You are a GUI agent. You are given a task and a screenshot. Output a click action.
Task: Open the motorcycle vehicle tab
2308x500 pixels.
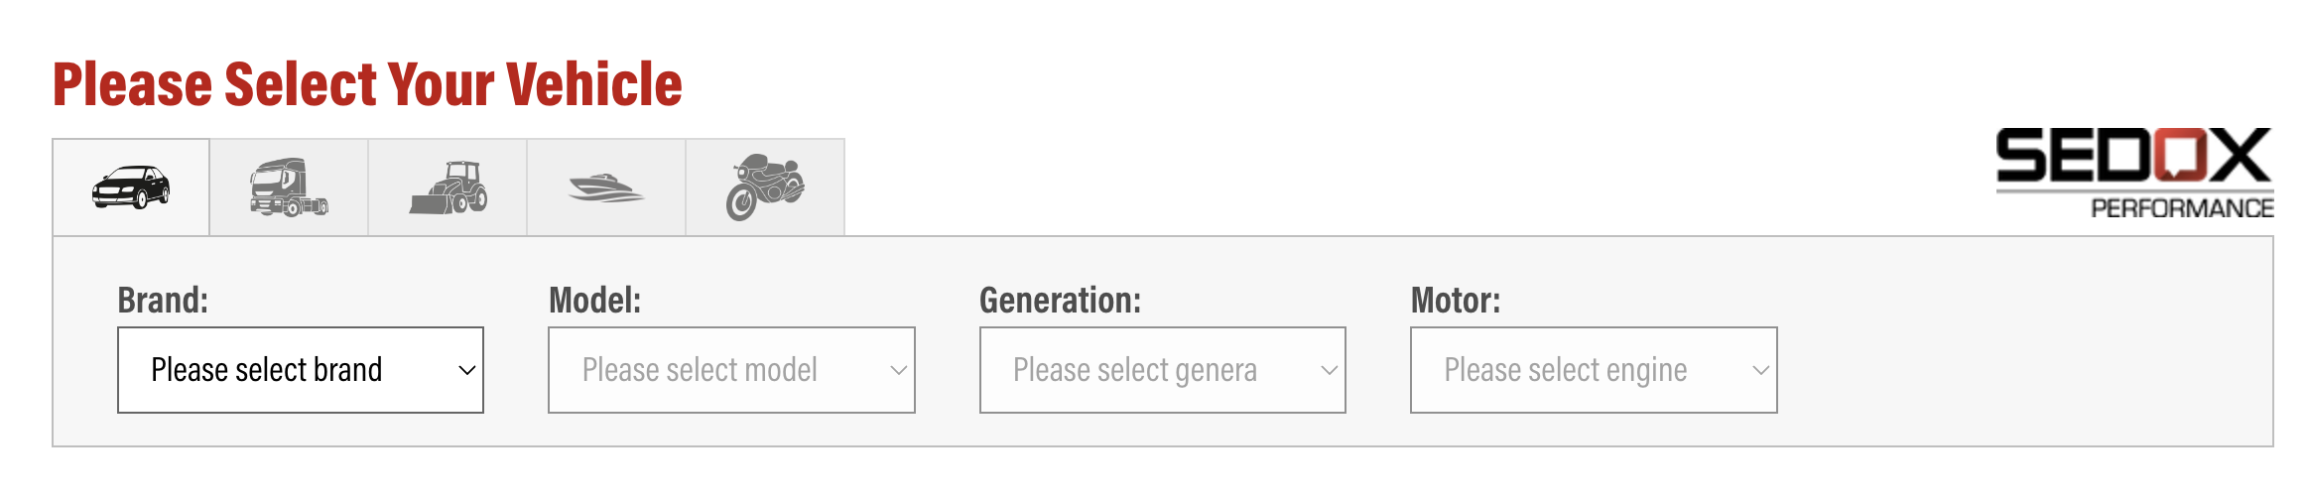(765, 187)
